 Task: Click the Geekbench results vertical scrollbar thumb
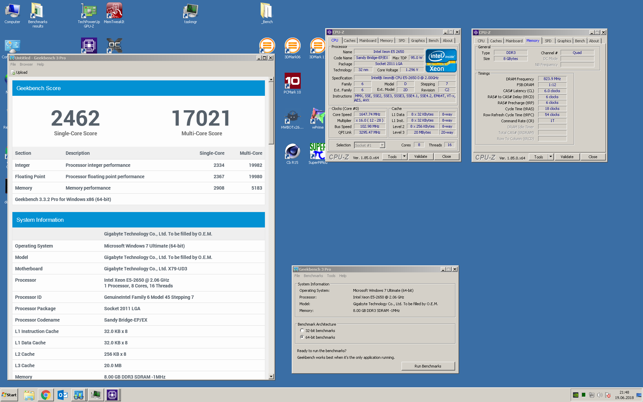pyautogui.click(x=271, y=114)
